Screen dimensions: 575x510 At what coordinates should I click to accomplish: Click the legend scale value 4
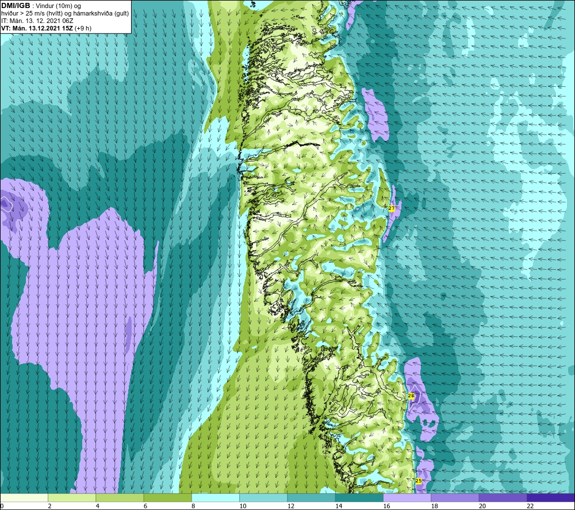click(98, 506)
